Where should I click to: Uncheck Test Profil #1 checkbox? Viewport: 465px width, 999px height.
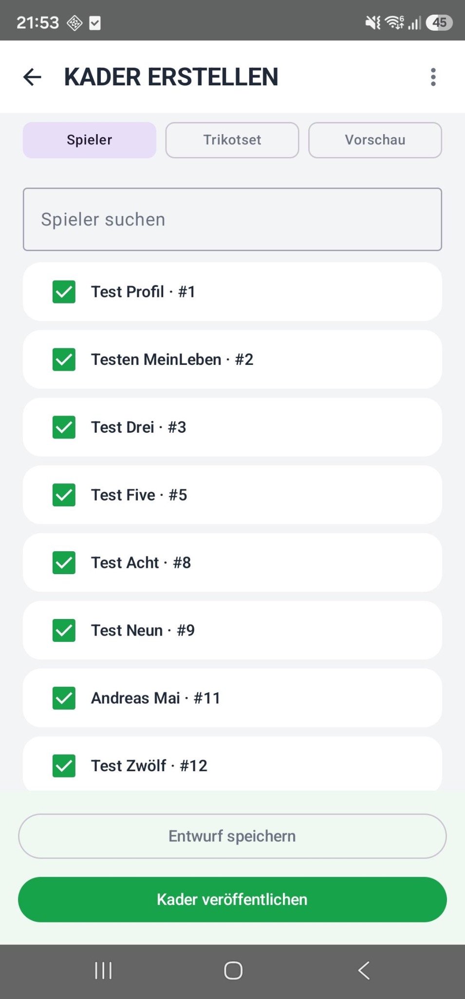tap(64, 292)
